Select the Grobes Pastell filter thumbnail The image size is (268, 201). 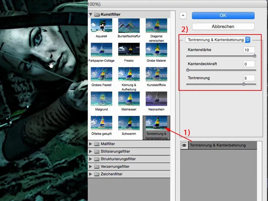[x=102, y=74]
